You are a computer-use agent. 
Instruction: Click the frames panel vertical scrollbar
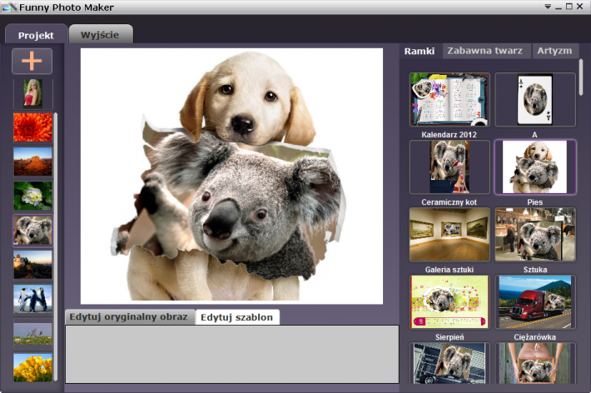point(581,77)
